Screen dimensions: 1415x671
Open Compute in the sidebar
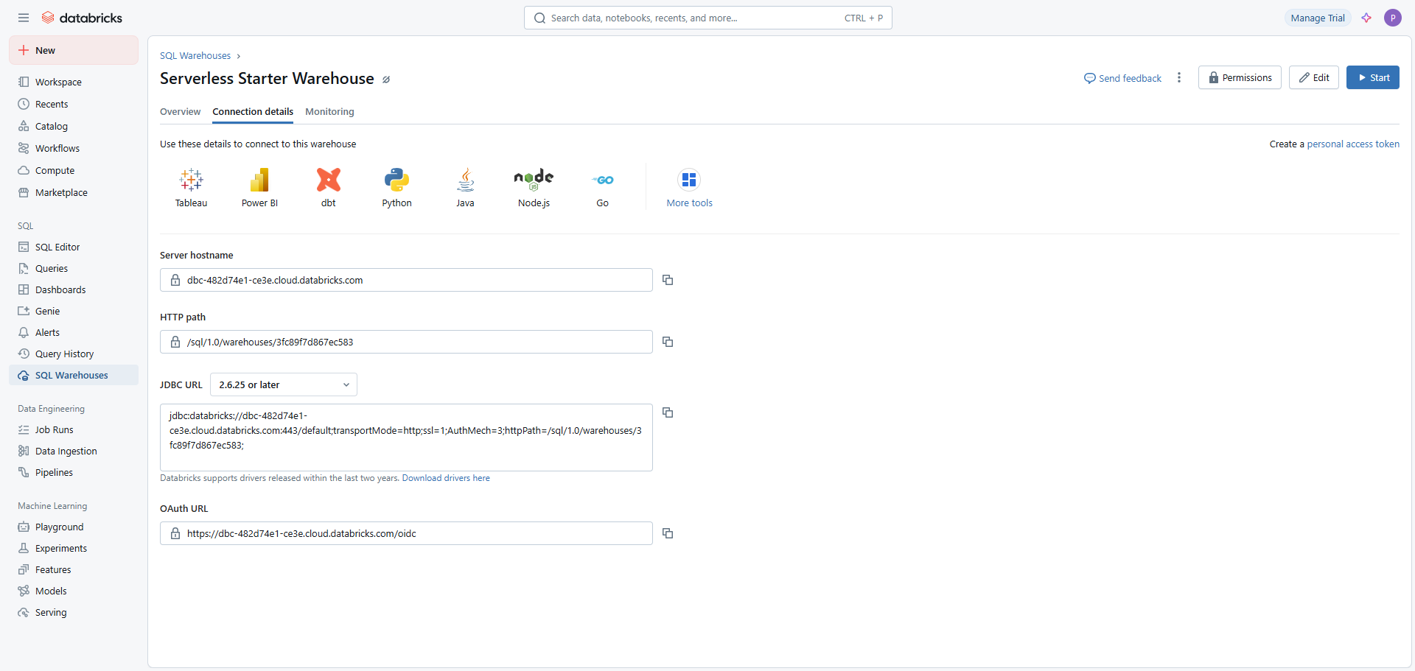coord(74,170)
